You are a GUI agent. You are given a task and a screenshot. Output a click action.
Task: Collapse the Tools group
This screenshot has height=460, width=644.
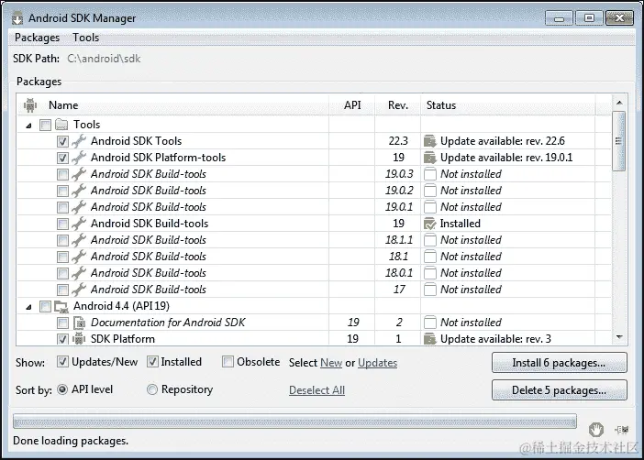[28, 126]
